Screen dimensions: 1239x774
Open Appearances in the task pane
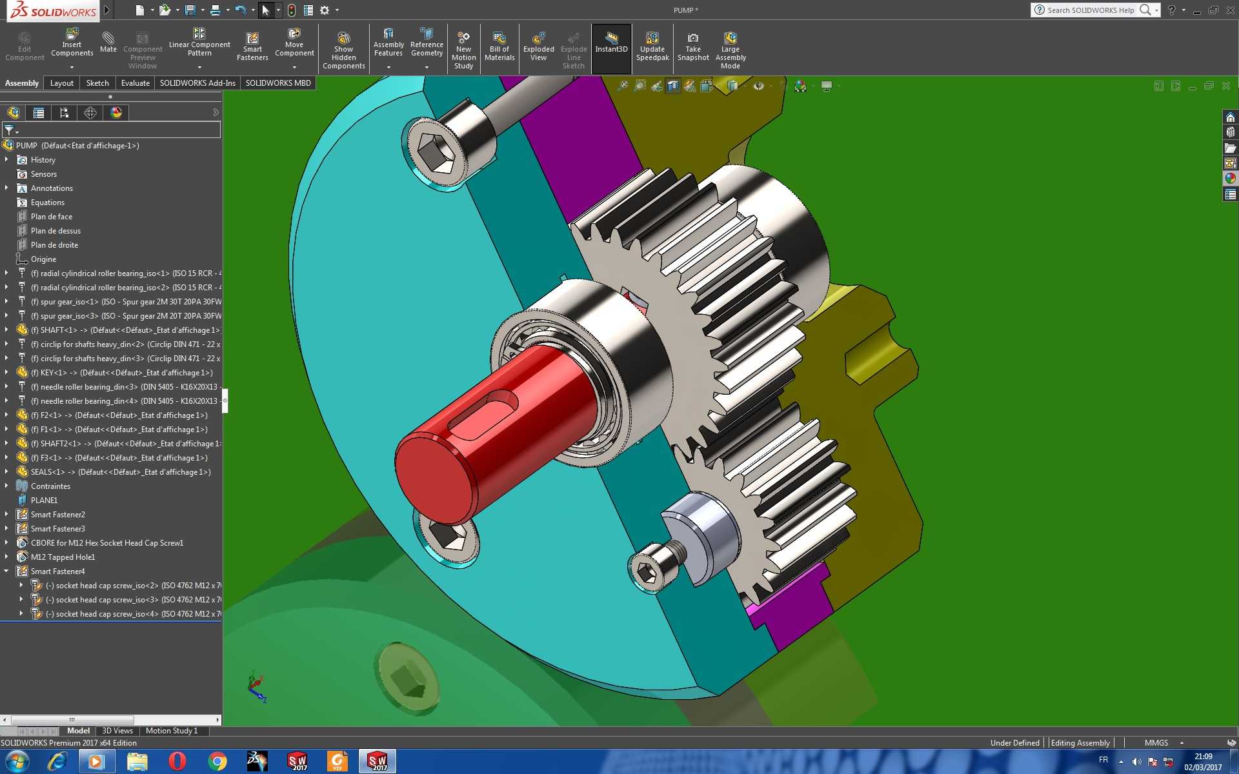1230,179
